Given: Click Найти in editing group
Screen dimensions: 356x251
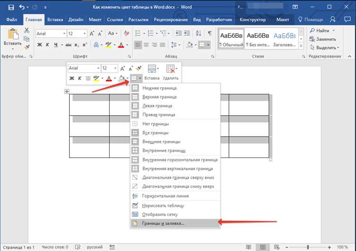Looking at the screenshot, I should pos(322,30).
